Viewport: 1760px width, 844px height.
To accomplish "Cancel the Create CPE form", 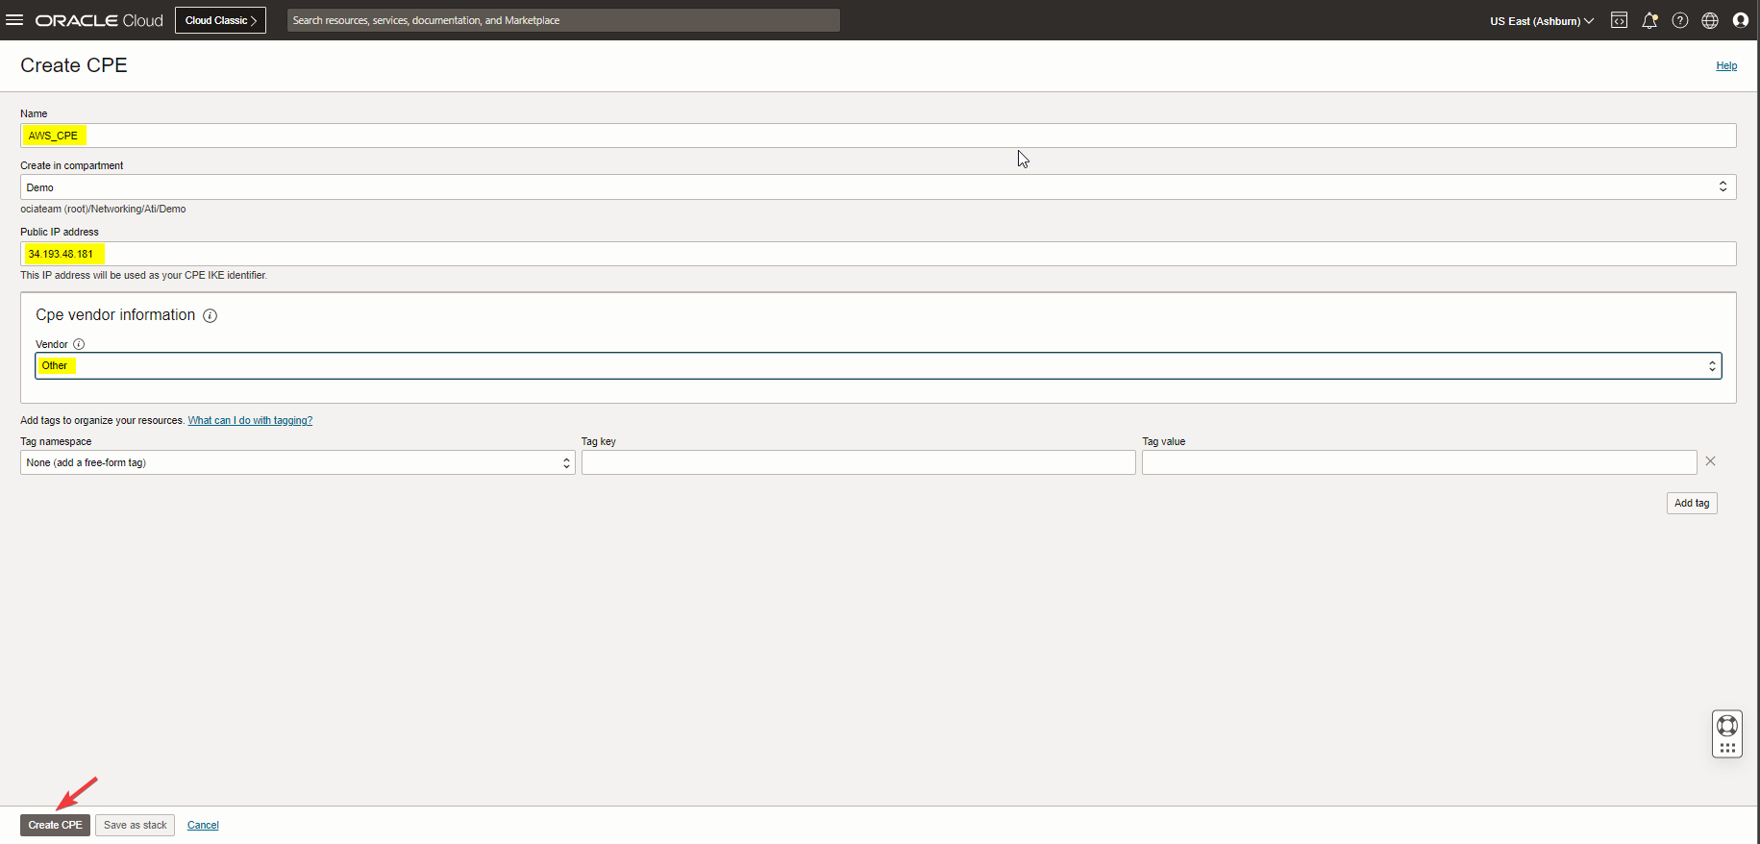I will tap(203, 826).
